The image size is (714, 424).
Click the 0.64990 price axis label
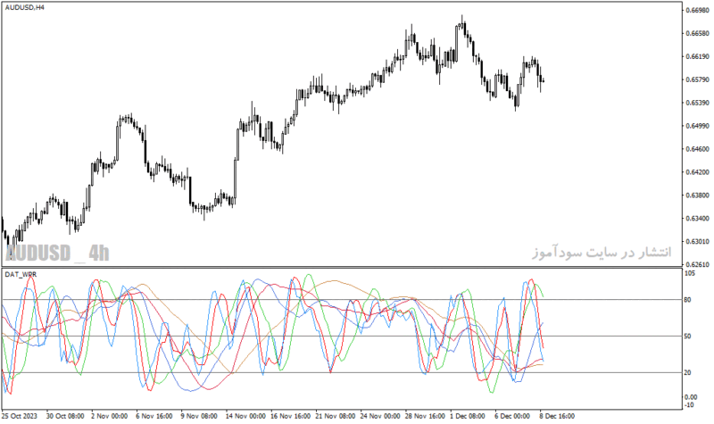tap(697, 126)
